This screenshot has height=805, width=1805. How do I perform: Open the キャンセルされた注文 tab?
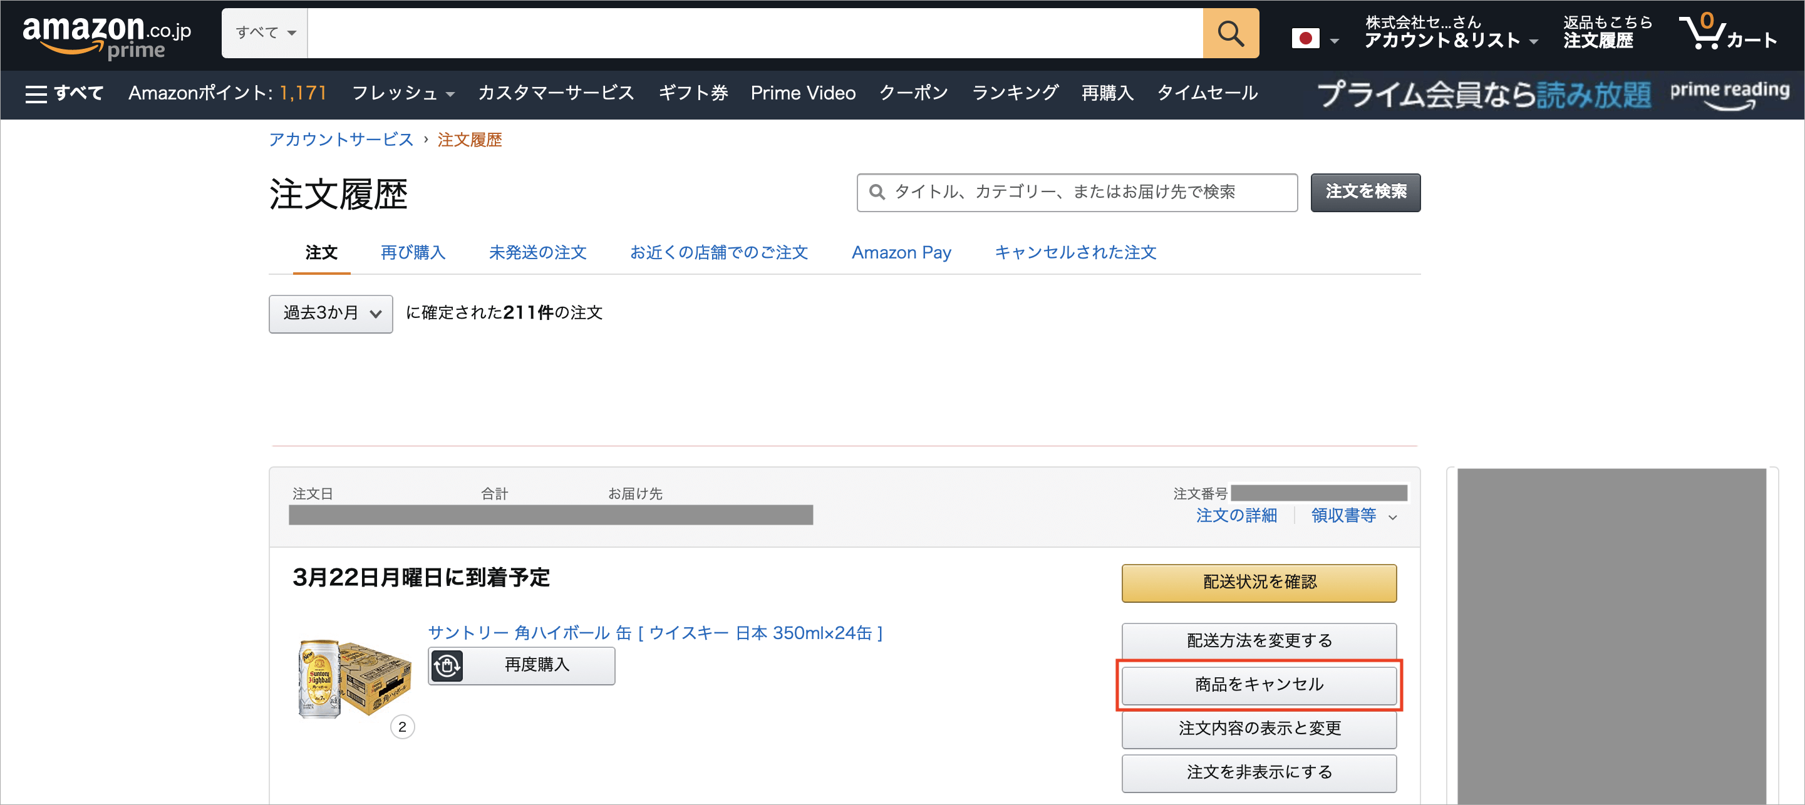pyautogui.click(x=1075, y=253)
